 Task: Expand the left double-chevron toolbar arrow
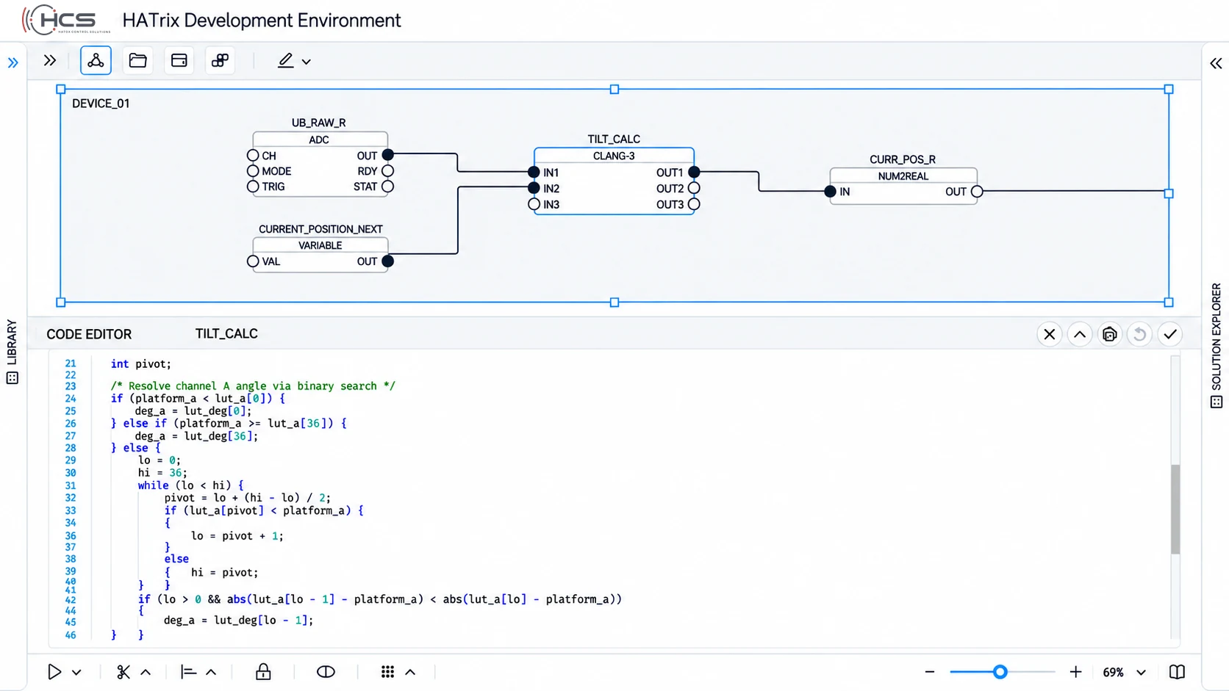50,61
